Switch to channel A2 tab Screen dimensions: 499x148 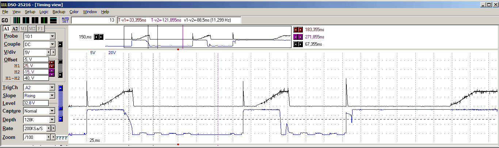pyautogui.click(x=15, y=29)
